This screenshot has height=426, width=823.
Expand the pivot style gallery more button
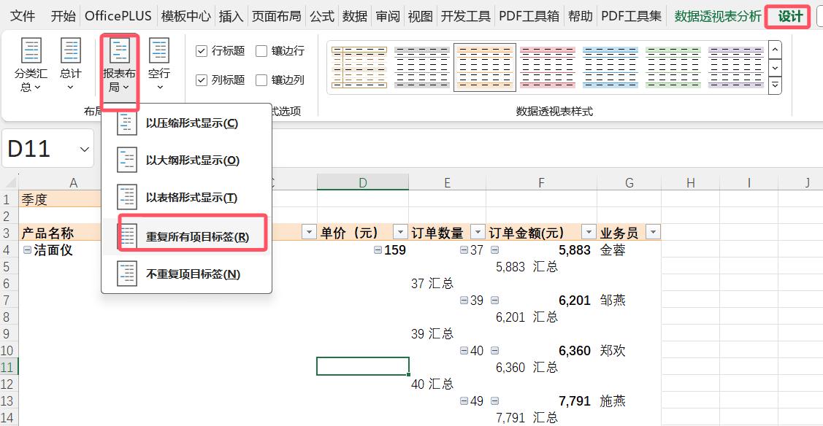click(x=775, y=85)
